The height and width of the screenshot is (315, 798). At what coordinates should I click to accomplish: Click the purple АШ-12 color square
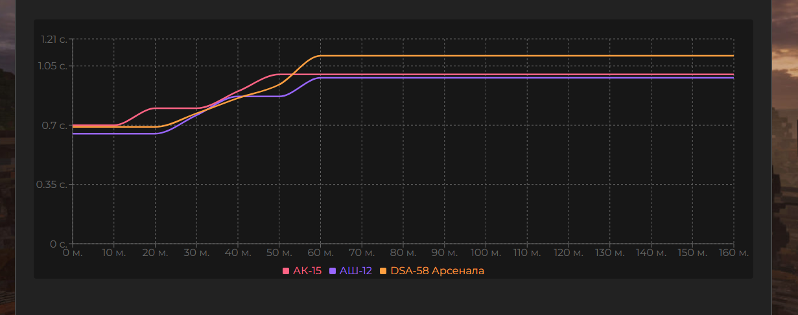tap(333, 271)
